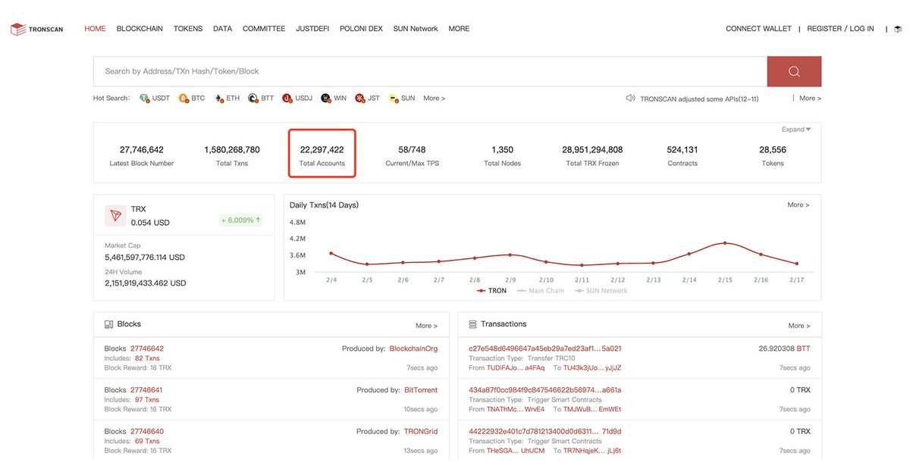Open POLONI DEX in the navigation
The image size is (910, 475).
point(361,29)
